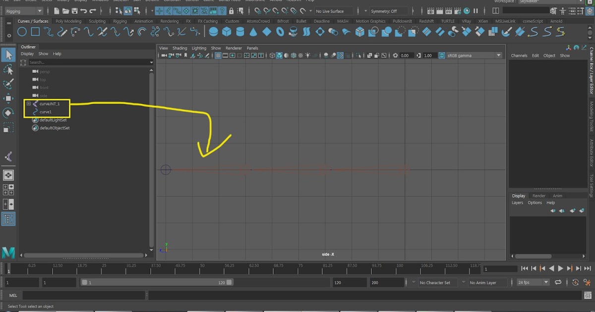
Task: Select the Lasso tool in the toolbox
Action: click(x=8, y=70)
